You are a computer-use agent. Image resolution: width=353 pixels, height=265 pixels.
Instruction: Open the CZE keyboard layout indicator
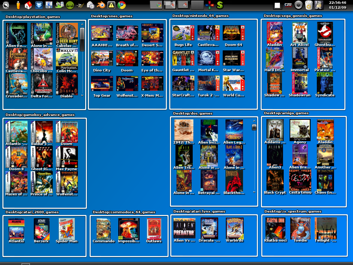point(288,5)
